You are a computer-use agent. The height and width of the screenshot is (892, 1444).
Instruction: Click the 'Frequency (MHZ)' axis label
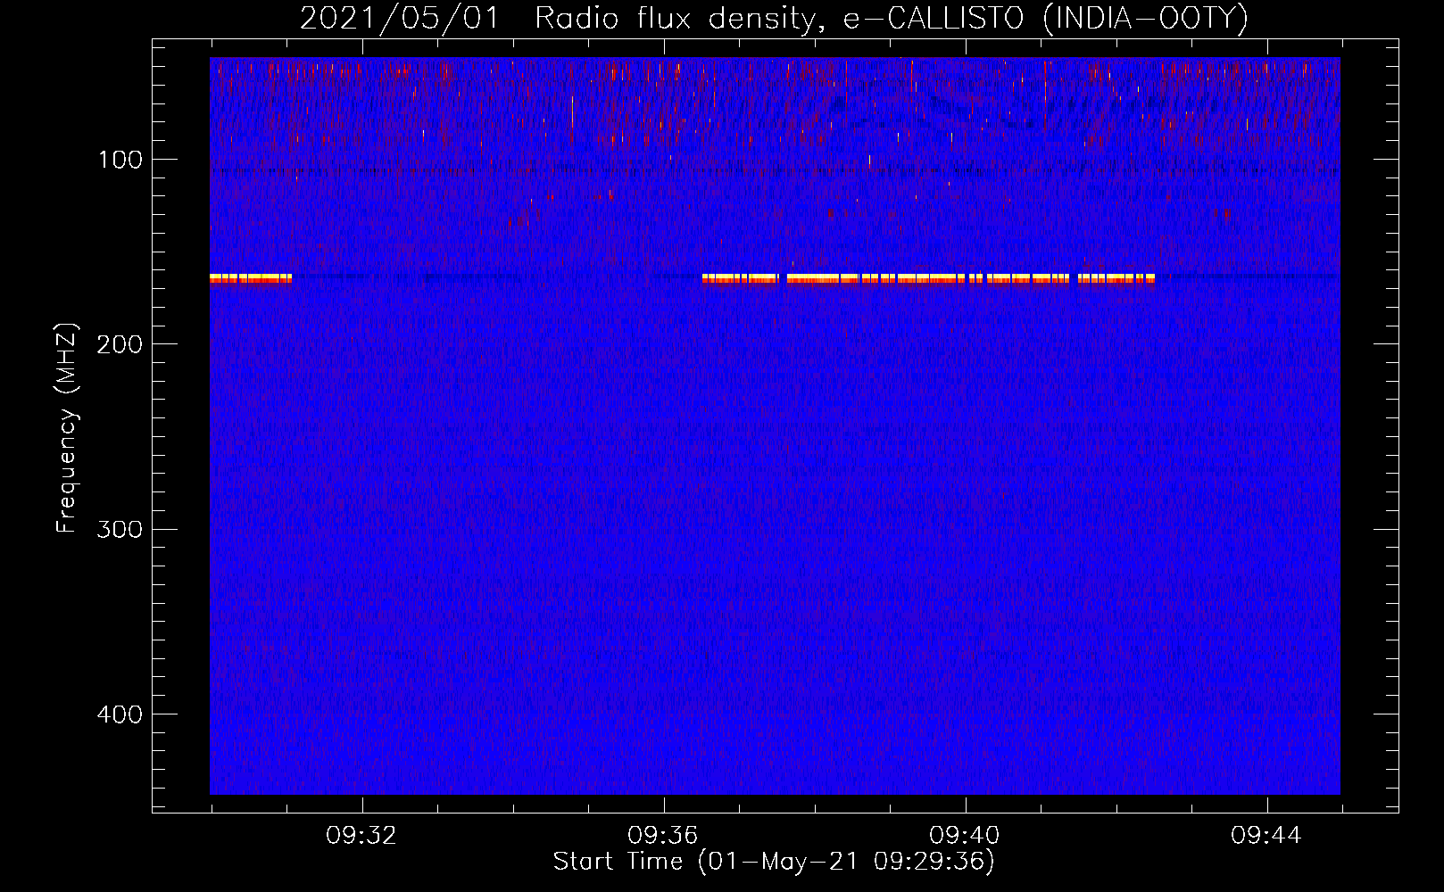[x=67, y=428]
